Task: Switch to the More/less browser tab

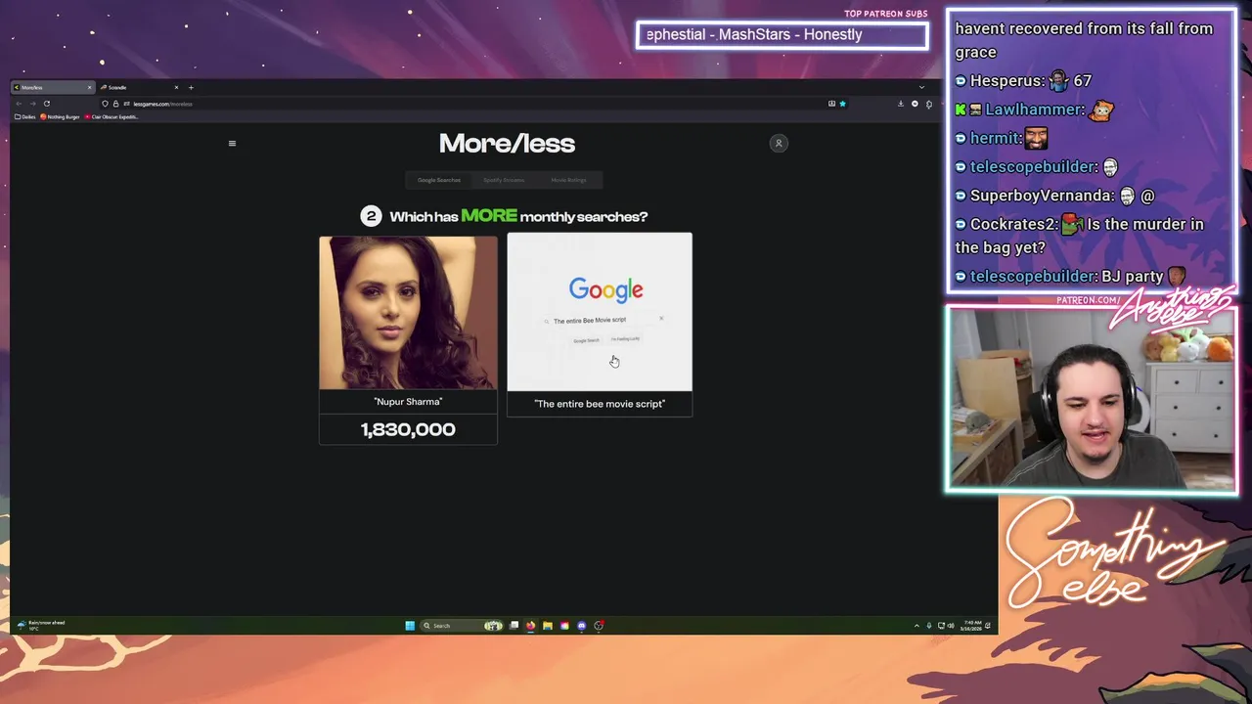Action: 53,87
